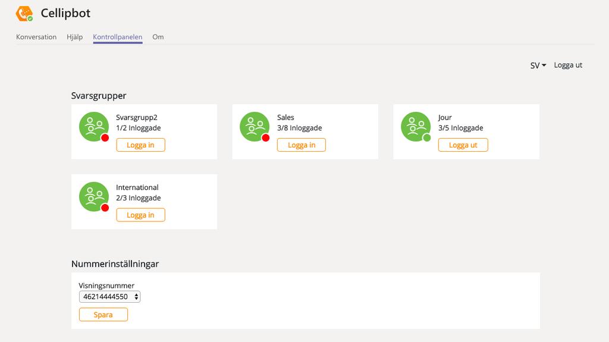Viewport: 609px width, 342px height.
Task: Log in to the International group
Action: point(140,215)
